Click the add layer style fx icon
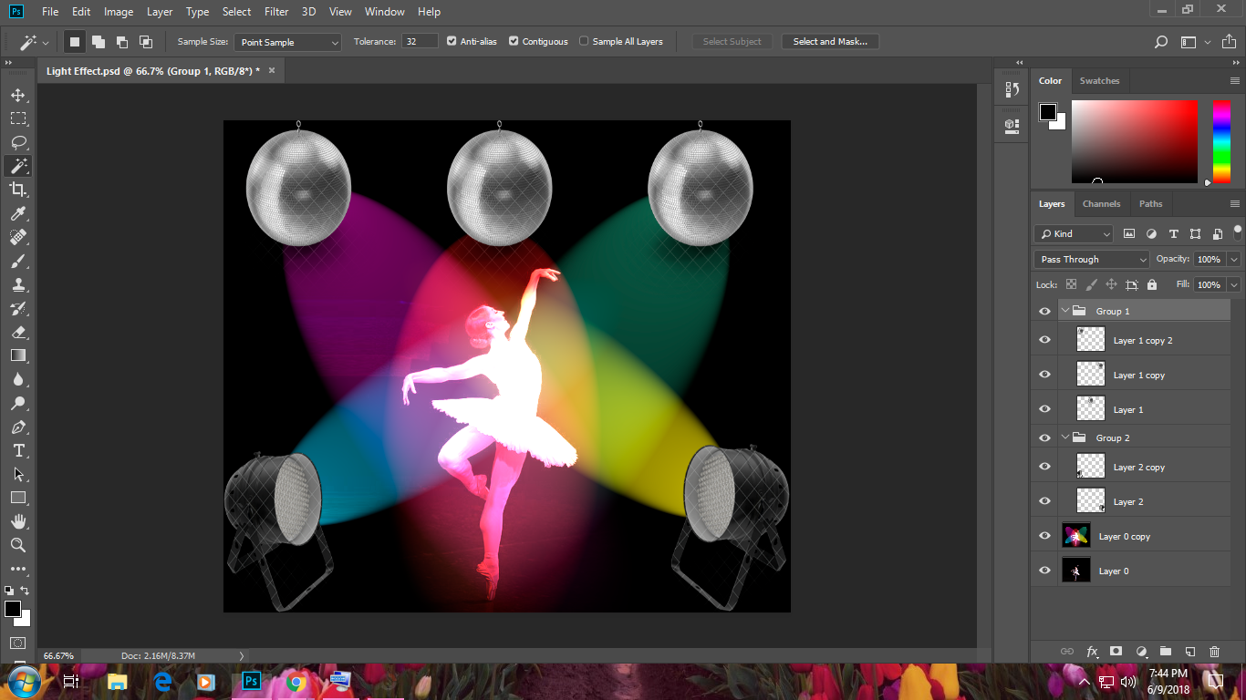Image resolution: width=1246 pixels, height=700 pixels. 1092,652
